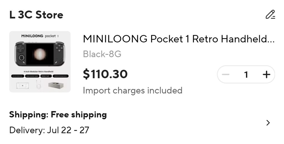Tap the MINILOONG pocket 1 logo text
The height and width of the screenshot is (144, 284).
pos(40,36)
